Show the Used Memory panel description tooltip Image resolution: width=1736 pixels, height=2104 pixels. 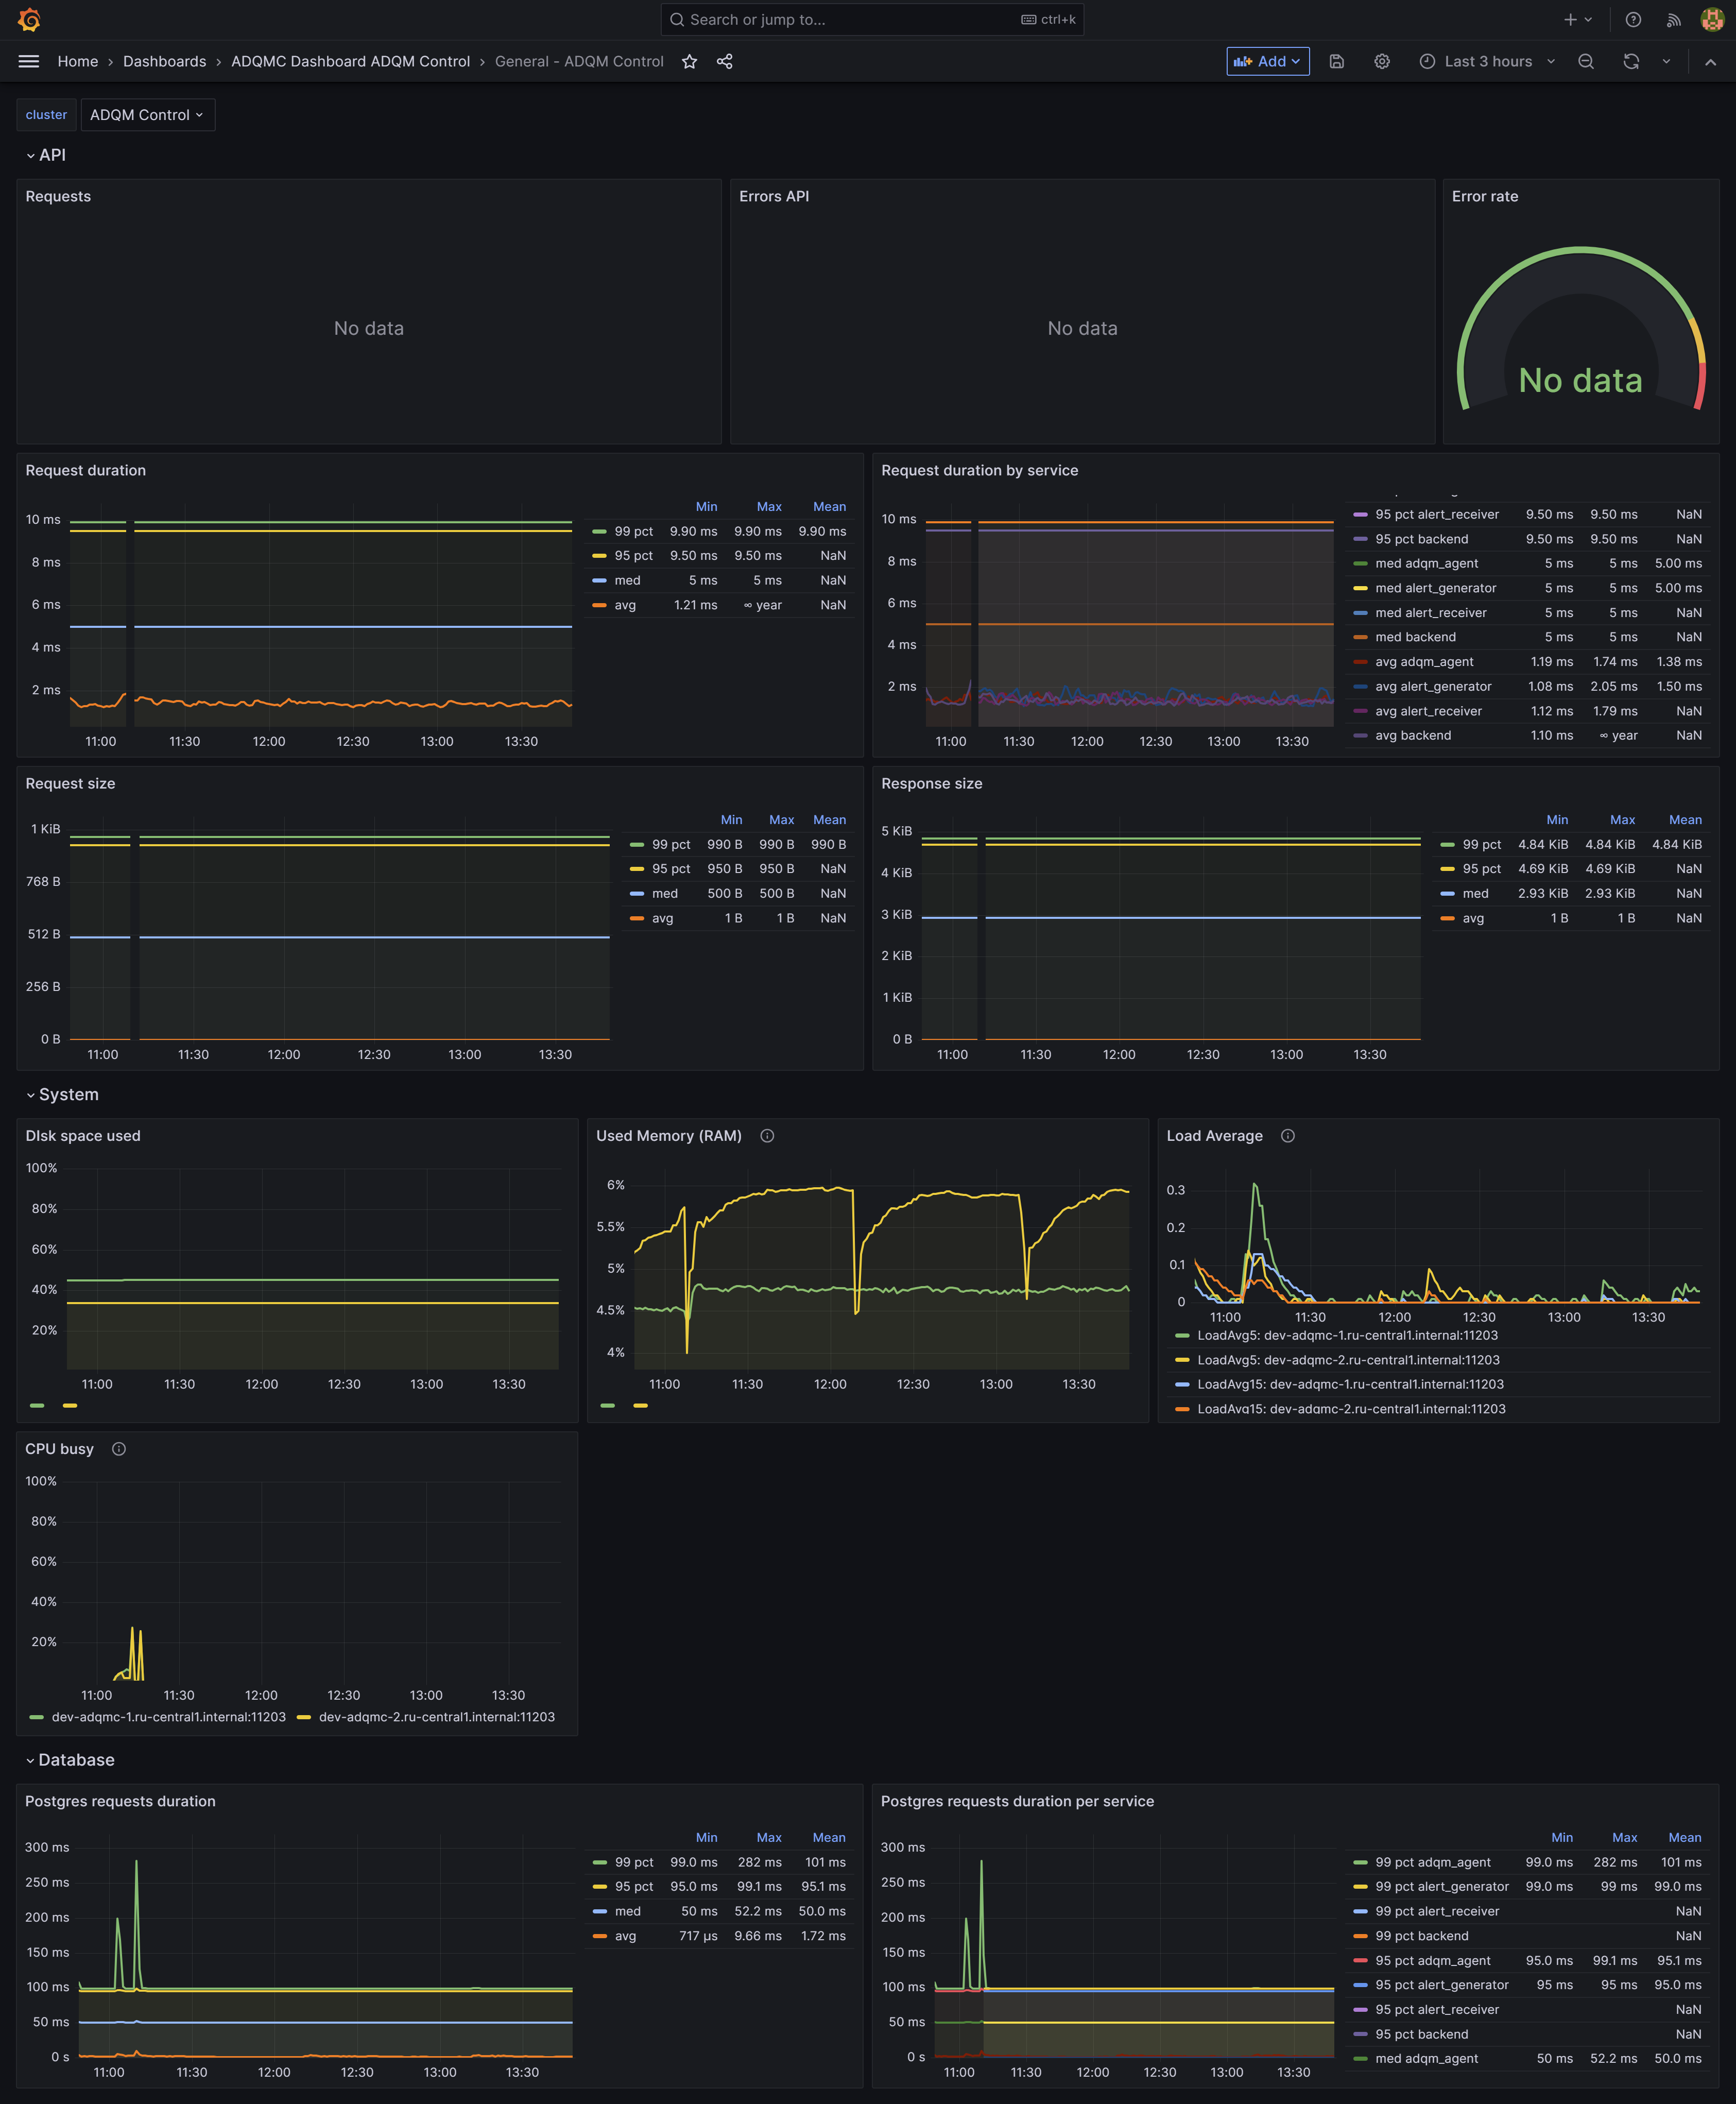[x=767, y=1136]
